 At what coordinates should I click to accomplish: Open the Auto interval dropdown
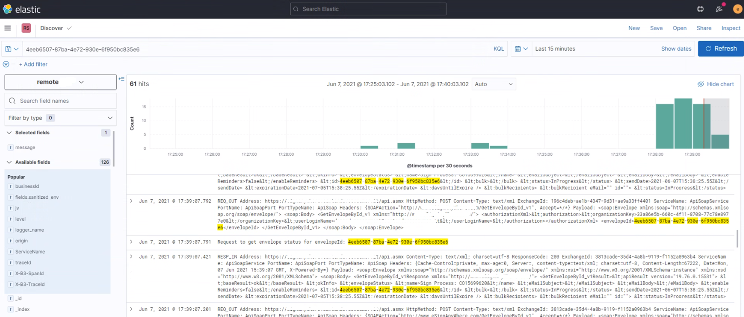pos(494,84)
